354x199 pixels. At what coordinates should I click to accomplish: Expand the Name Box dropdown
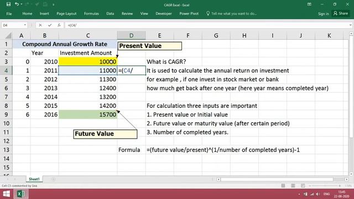25,25
